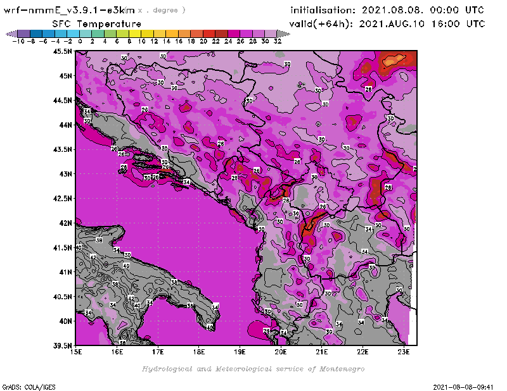Click the '15E' longitude label
The width and height of the screenshot is (507, 391).
coord(76,352)
